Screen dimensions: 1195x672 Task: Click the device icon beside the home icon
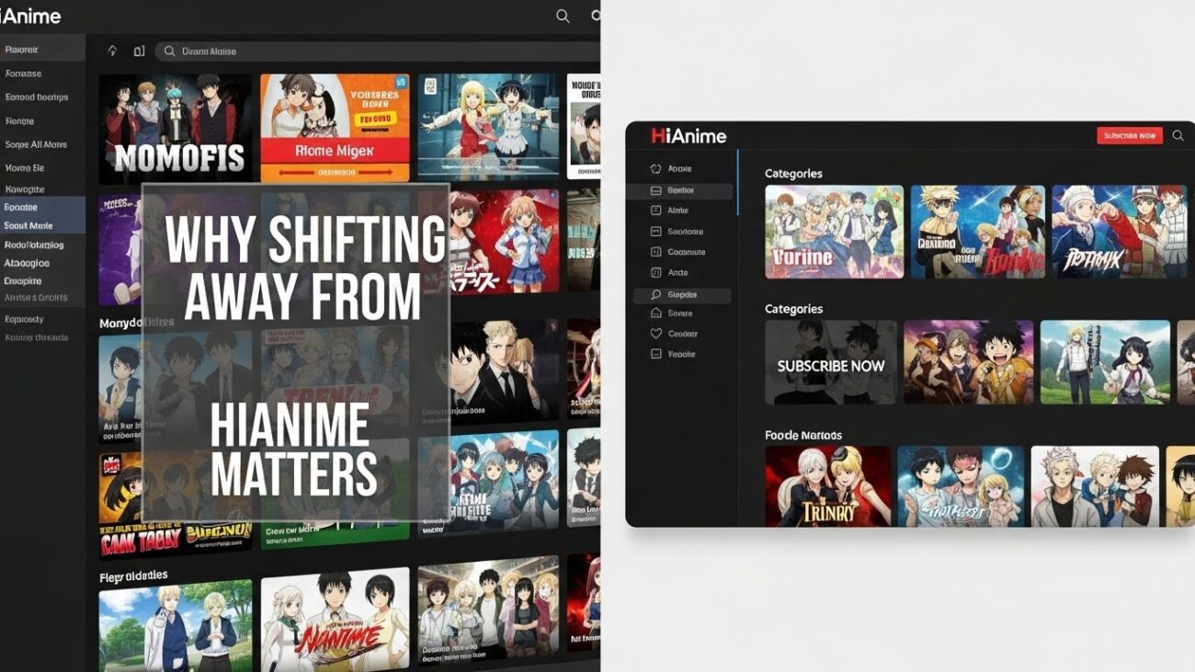click(x=139, y=51)
